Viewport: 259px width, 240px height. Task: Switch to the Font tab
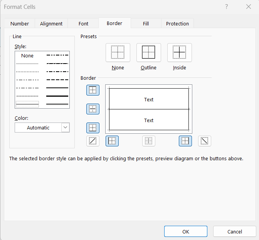pos(83,23)
